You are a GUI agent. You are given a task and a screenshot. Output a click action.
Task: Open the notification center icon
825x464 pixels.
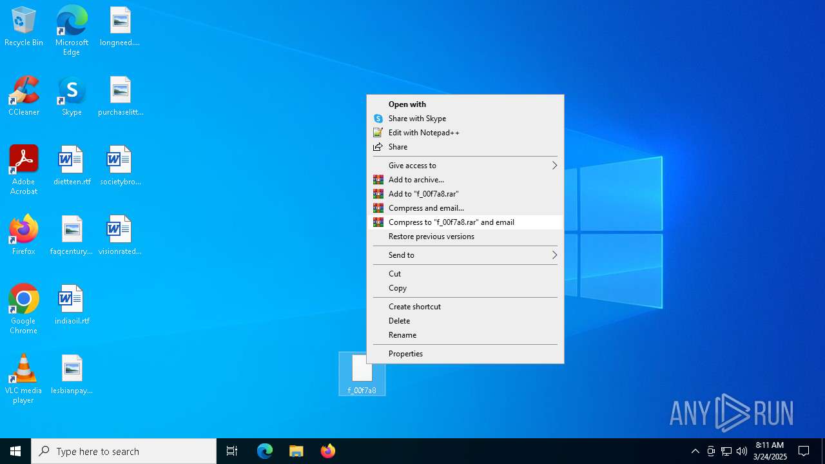coord(804,451)
